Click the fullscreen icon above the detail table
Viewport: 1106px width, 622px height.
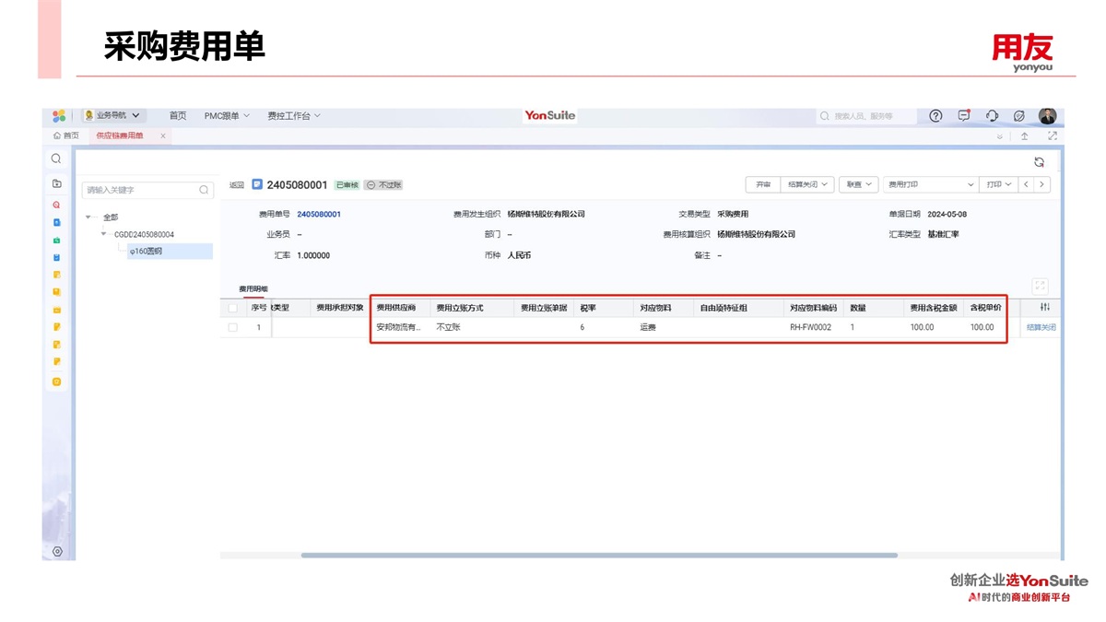click(x=1040, y=286)
